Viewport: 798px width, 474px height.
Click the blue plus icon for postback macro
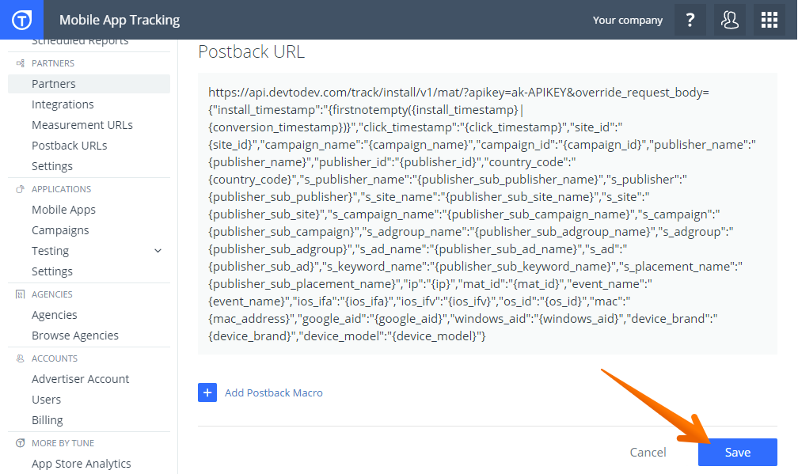(x=207, y=392)
